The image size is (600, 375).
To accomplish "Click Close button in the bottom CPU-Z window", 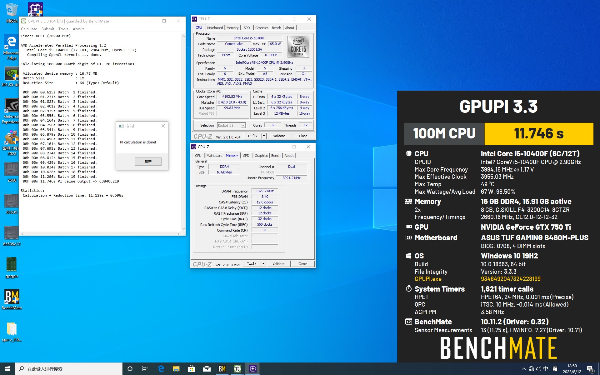I will pyautogui.click(x=302, y=264).
